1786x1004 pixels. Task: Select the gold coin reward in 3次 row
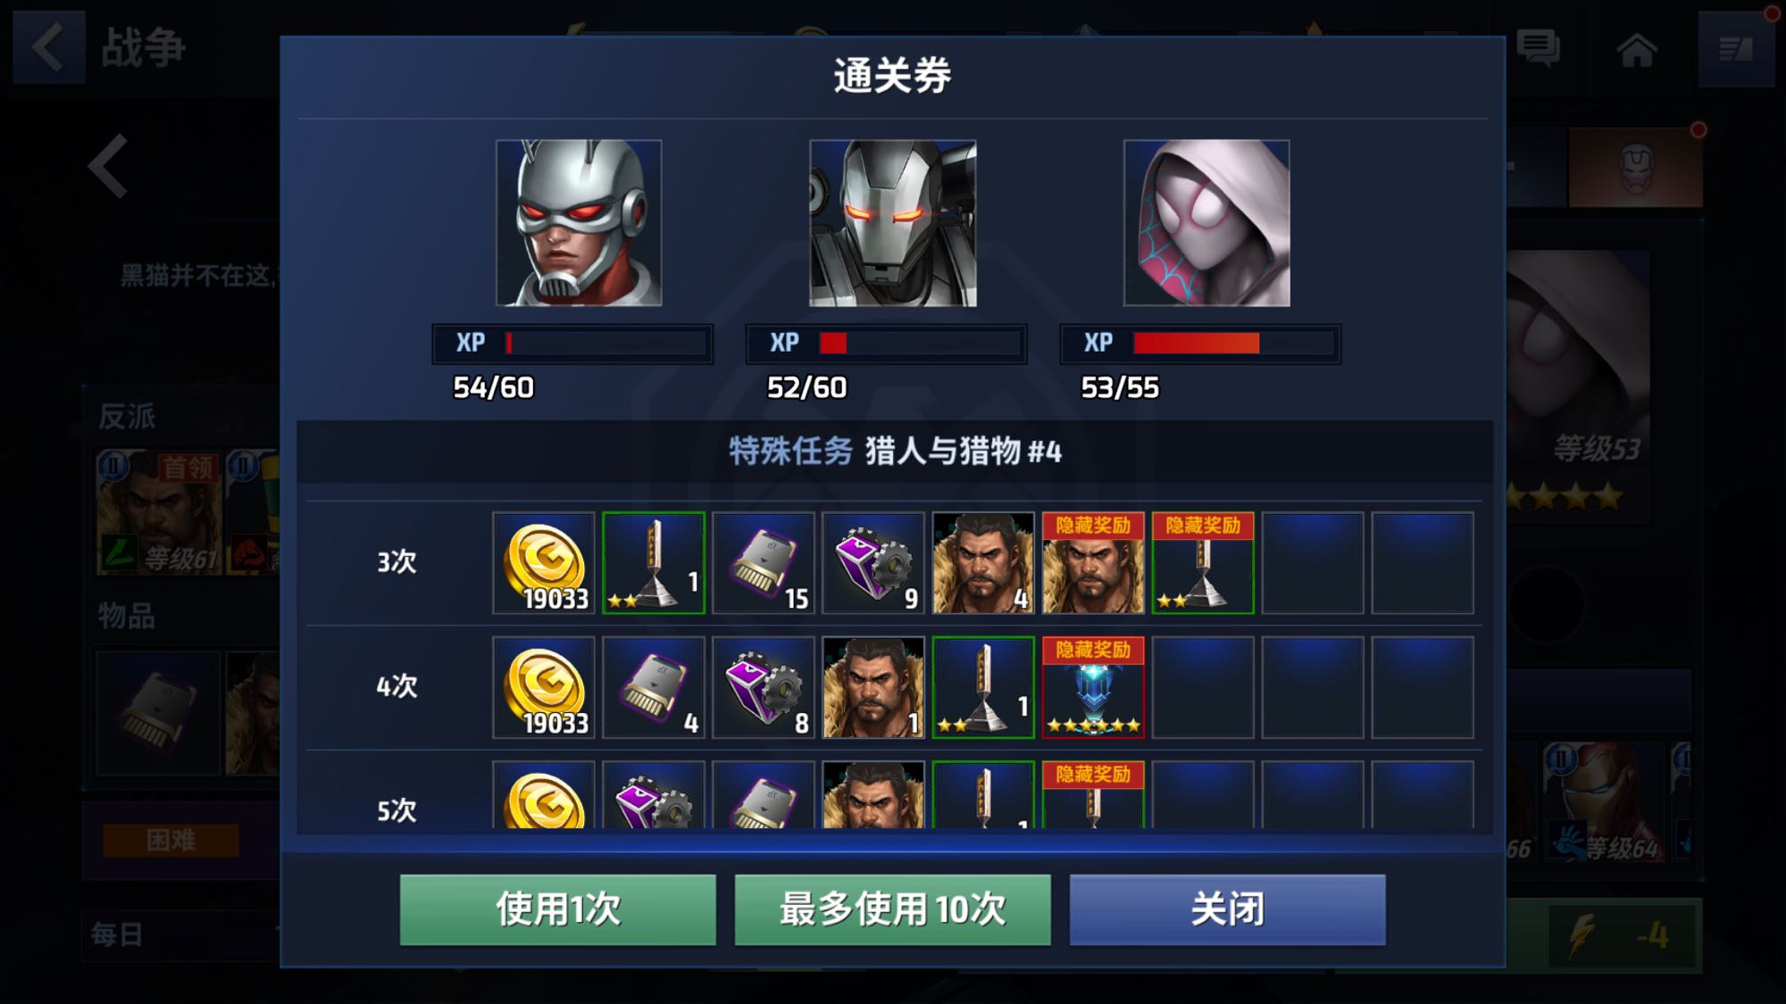tap(544, 563)
